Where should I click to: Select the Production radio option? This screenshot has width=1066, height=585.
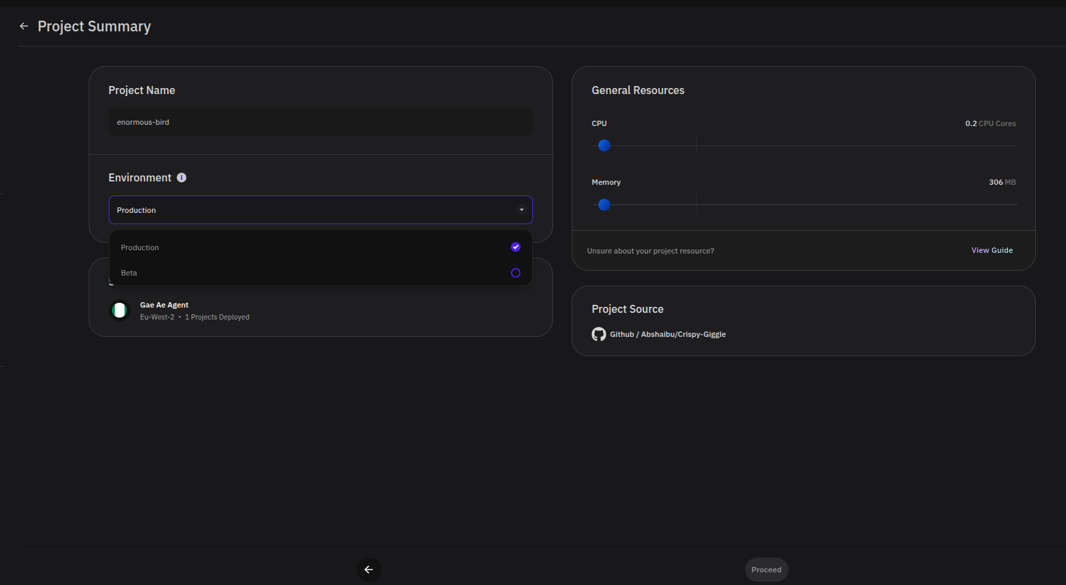click(516, 247)
